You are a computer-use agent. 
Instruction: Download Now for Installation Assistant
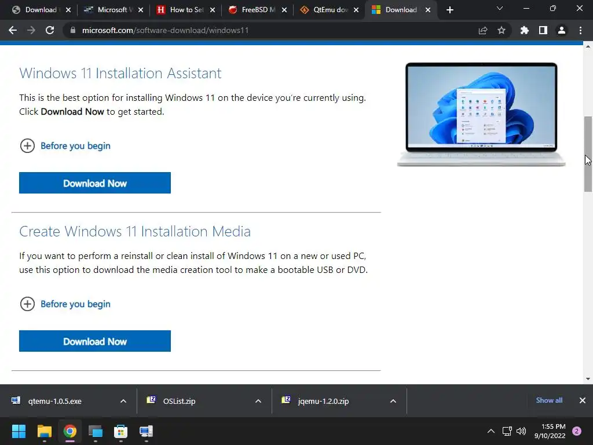(95, 183)
